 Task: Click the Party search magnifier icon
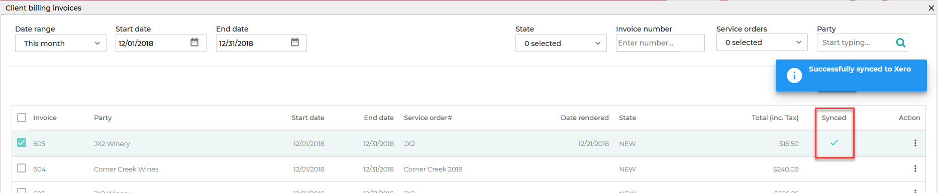pyautogui.click(x=901, y=43)
